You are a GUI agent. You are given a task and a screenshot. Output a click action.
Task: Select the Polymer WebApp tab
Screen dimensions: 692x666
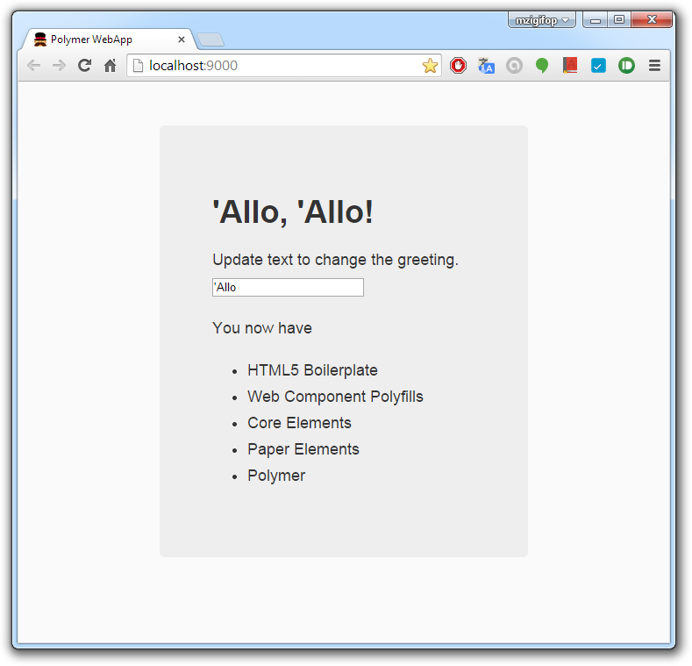108,39
